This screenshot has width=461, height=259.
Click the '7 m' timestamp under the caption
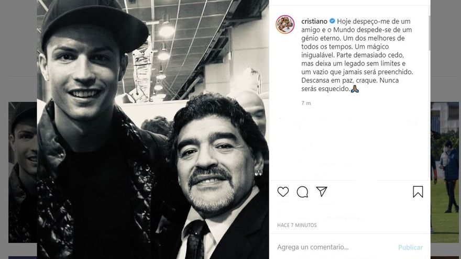click(x=306, y=103)
